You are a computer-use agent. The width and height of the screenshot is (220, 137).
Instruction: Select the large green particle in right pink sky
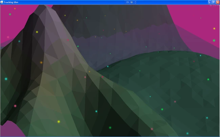(214, 40)
